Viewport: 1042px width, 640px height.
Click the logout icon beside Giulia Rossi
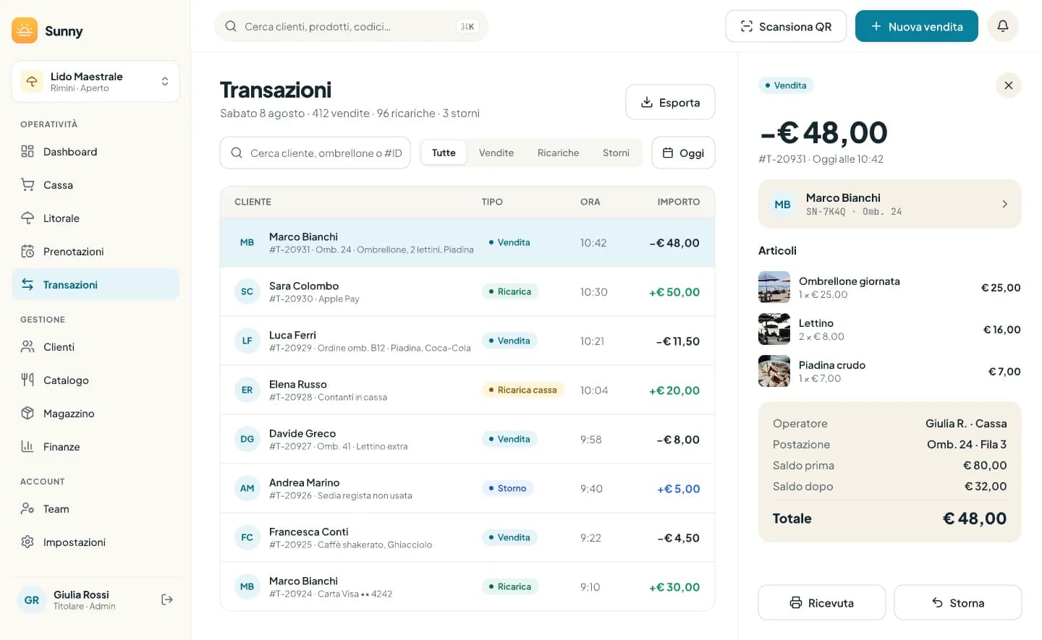(x=167, y=600)
